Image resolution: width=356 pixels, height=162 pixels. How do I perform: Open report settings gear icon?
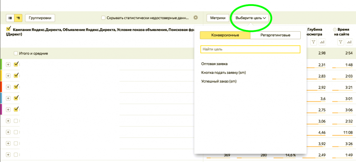click(x=195, y=17)
